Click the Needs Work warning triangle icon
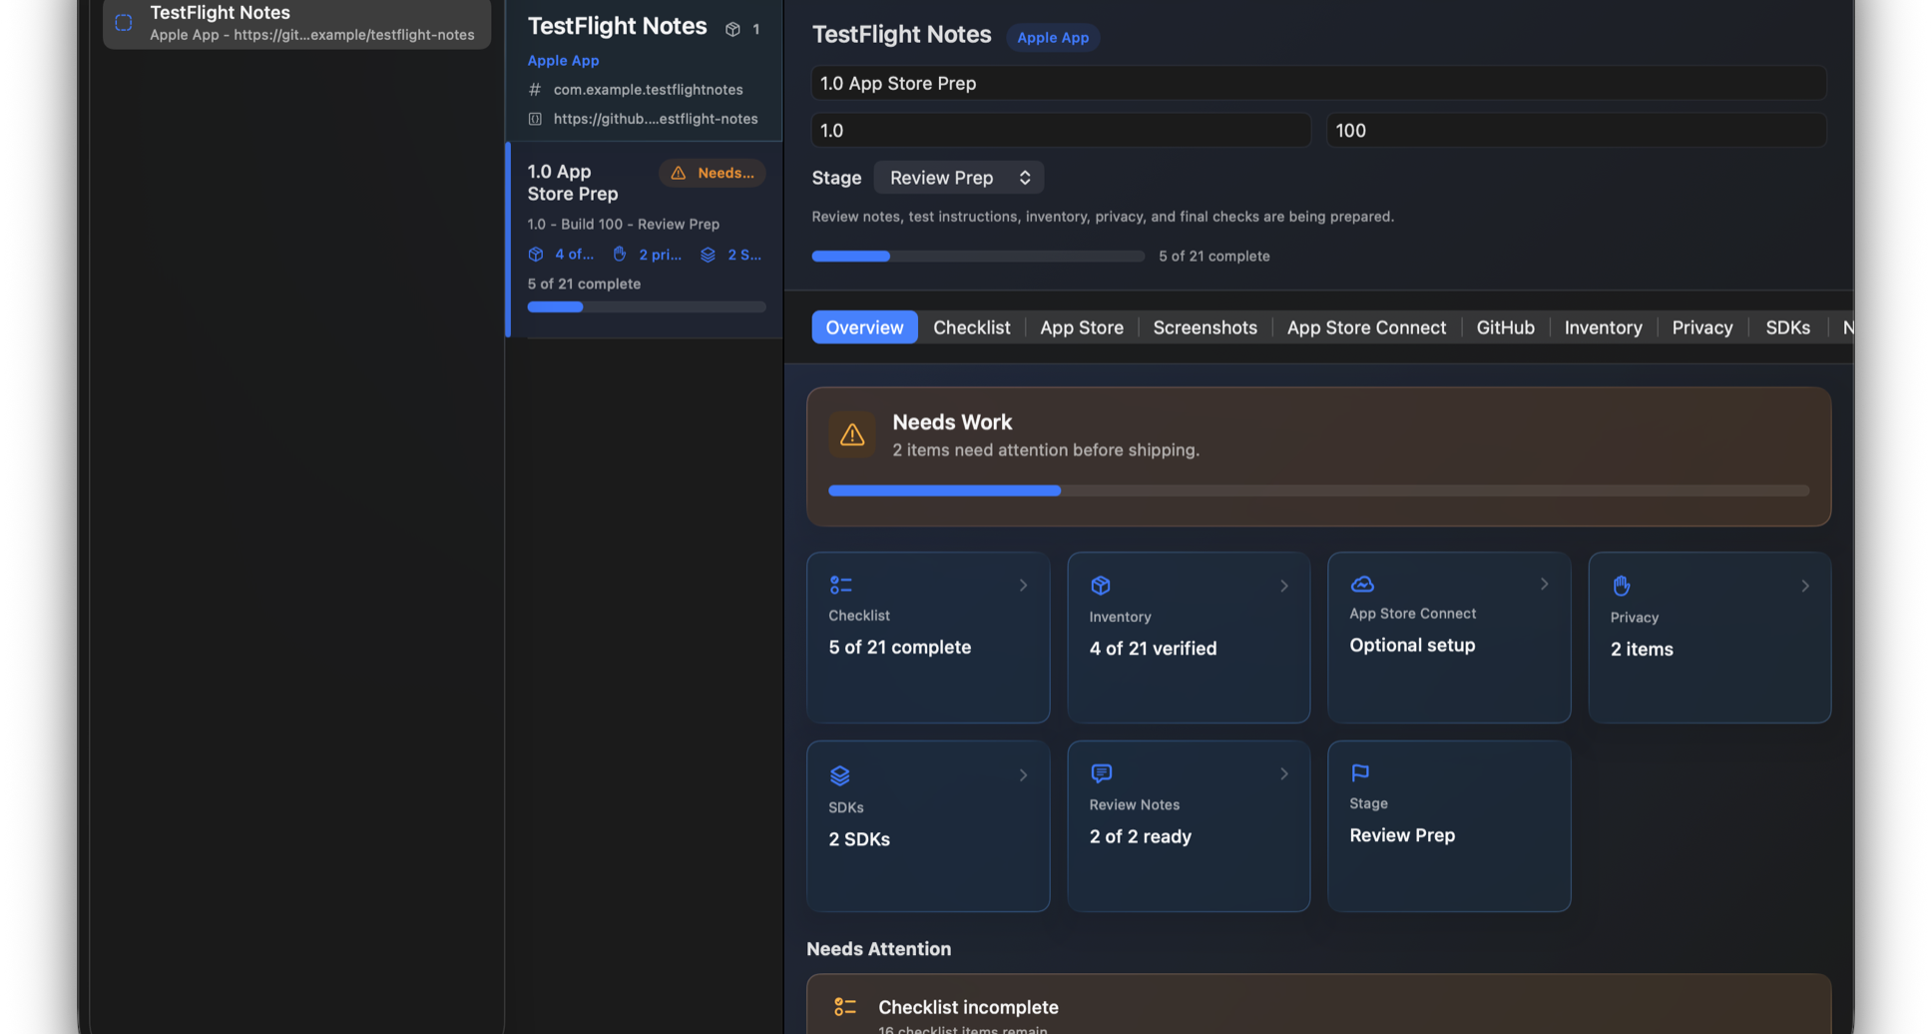Image resolution: width=1932 pixels, height=1034 pixels. (852, 435)
